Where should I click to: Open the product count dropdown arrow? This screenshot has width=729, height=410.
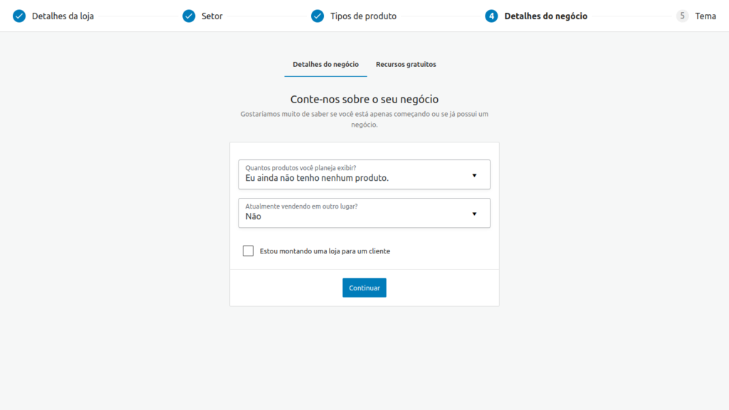(x=474, y=174)
